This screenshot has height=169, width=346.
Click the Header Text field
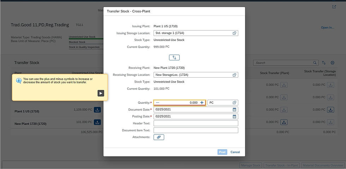tap(196, 123)
